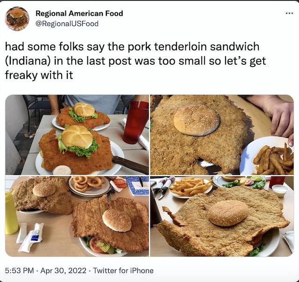The image size is (299, 282).
Task: Click the 5:53 PM timestamp
Action: pyautogui.click(x=19, y=270)
